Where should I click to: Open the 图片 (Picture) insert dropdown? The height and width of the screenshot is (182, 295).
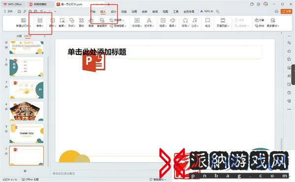click(x=53, y=23)
